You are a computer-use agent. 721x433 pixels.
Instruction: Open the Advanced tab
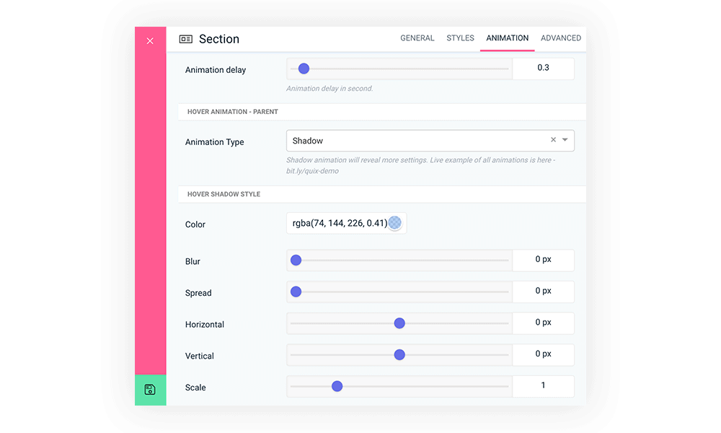click(560, 38)
